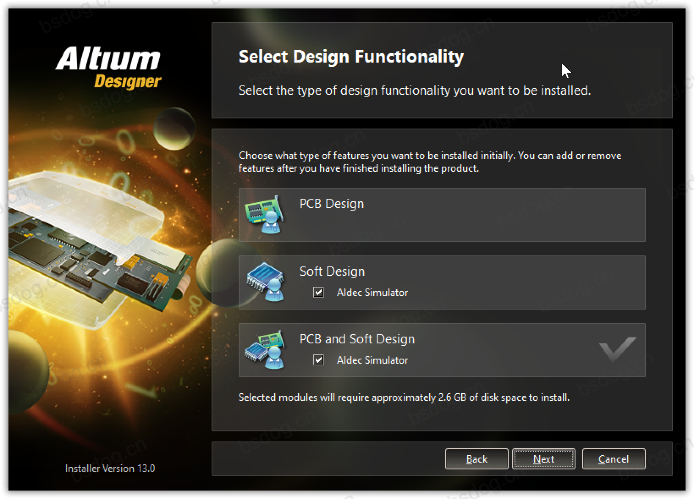Viewport: 694px width, 499px height.
Task: Select the PCB Design icon
Action: [264, 214]
